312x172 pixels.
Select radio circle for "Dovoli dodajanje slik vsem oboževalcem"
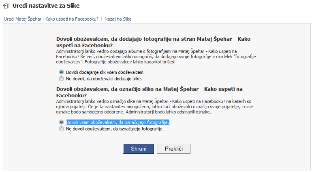[x=61, y=72]
